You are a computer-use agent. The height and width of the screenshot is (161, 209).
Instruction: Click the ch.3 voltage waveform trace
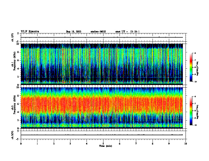pos(102,135)
